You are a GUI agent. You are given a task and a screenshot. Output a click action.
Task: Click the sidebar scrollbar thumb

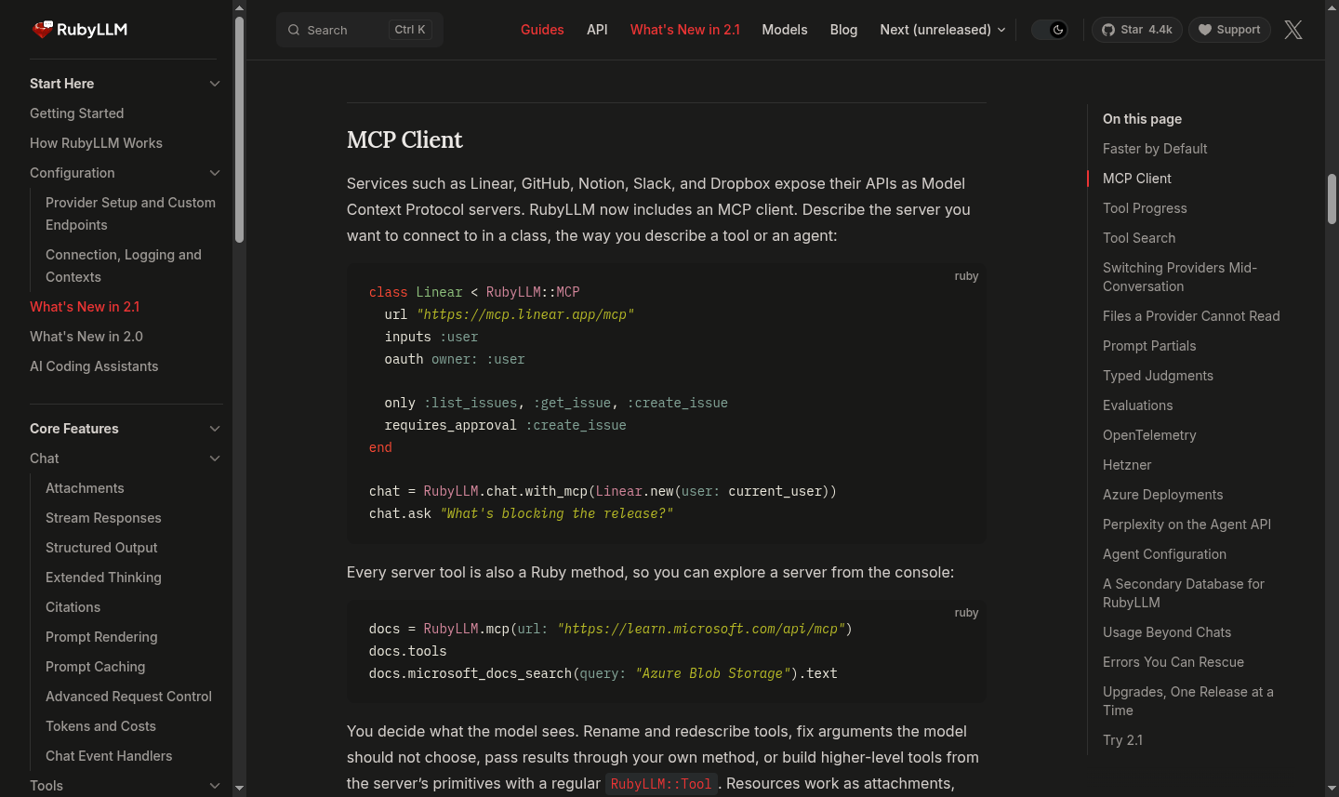click(239, 130)
